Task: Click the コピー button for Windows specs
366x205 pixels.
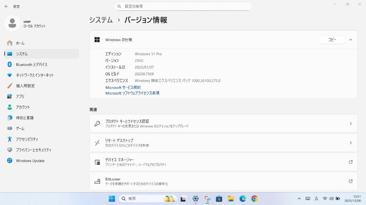Action: pos(332,40)
